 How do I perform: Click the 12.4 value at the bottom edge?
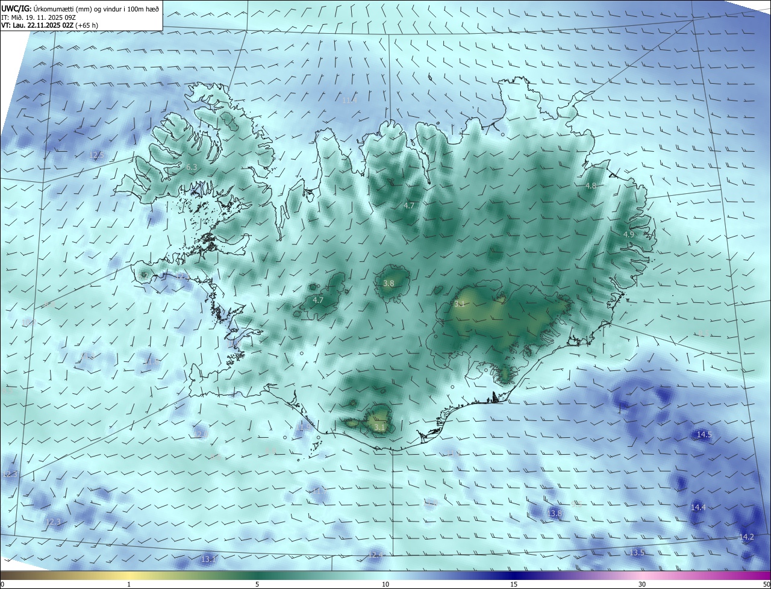pos(375,555)
